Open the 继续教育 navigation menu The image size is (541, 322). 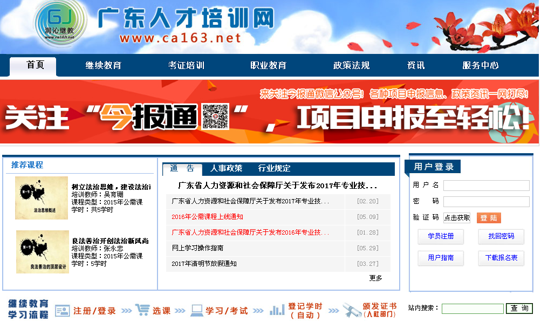[104, 66]
